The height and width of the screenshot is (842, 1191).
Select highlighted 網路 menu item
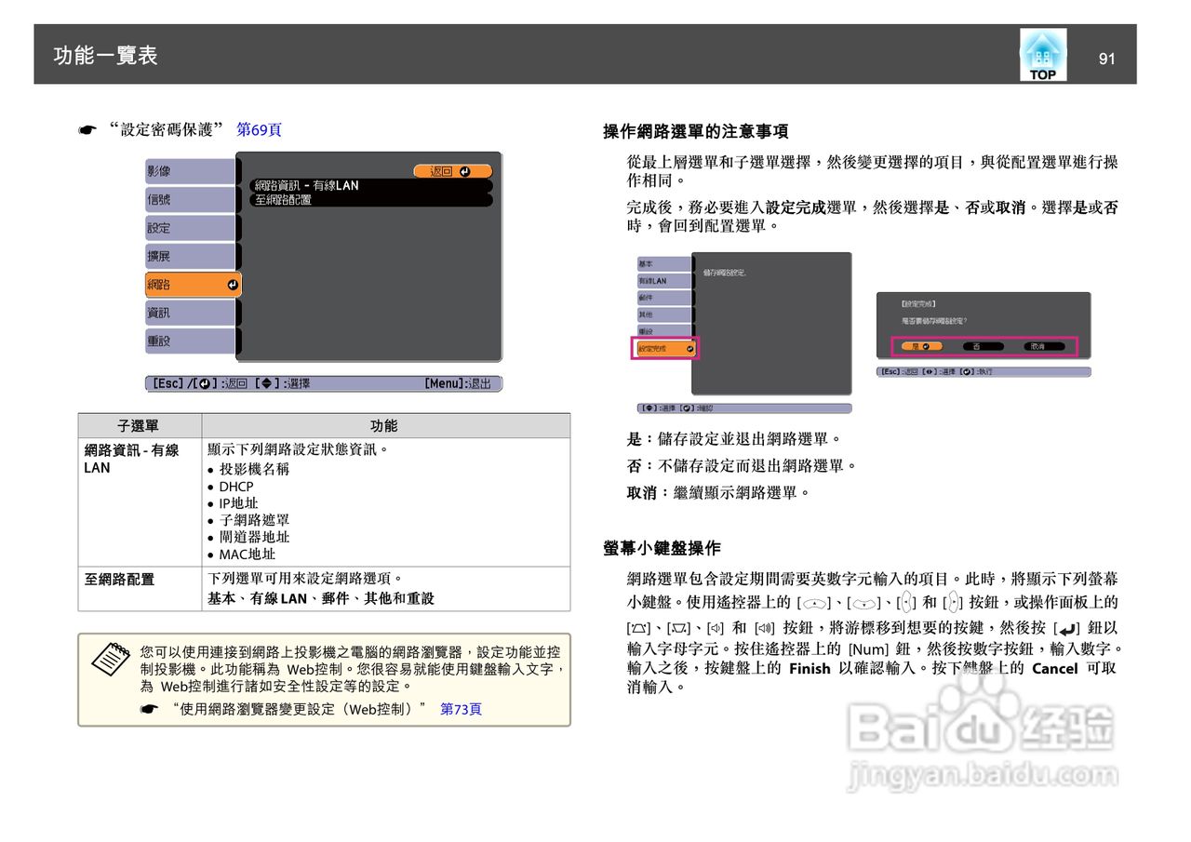(193, 285)
